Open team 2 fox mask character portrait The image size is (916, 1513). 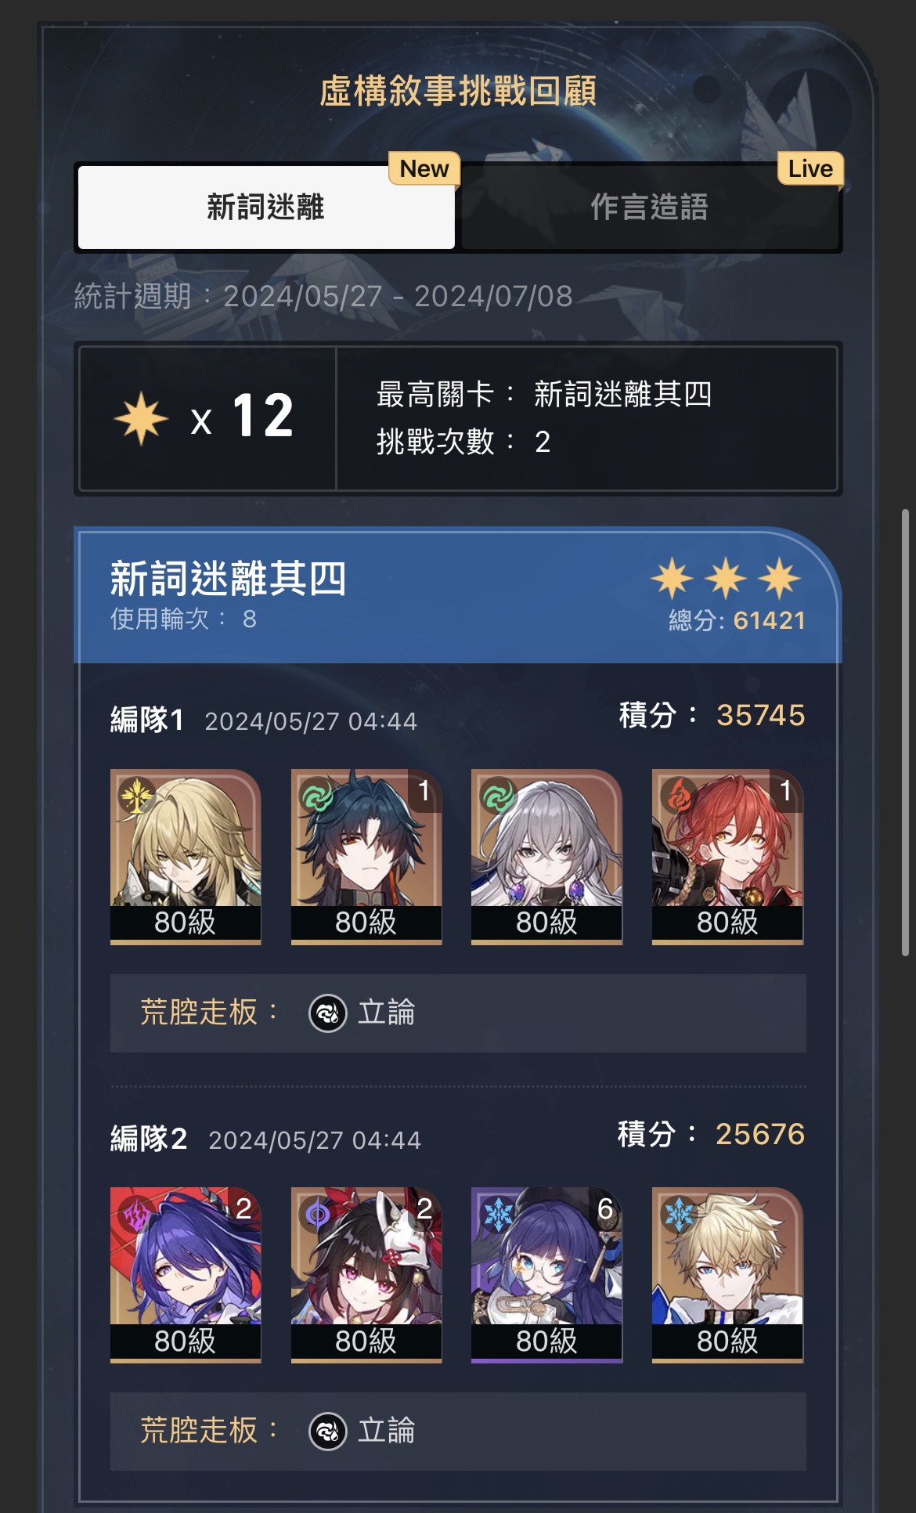tap(366, 1275)
